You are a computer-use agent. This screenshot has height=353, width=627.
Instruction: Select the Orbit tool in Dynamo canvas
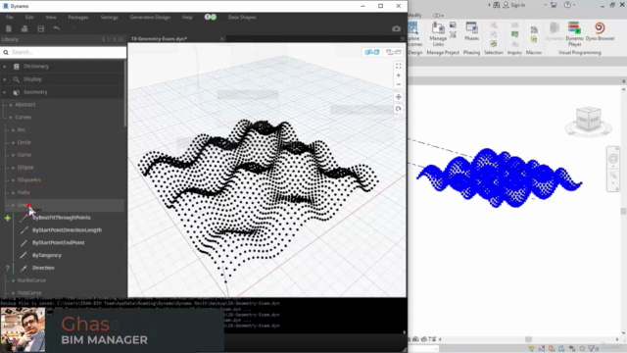click(x=399, y=109)
